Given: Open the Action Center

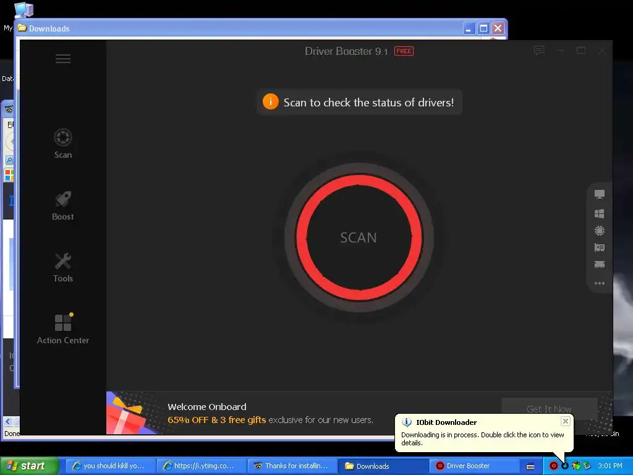Looking at the screenshot, I should 63,329.
